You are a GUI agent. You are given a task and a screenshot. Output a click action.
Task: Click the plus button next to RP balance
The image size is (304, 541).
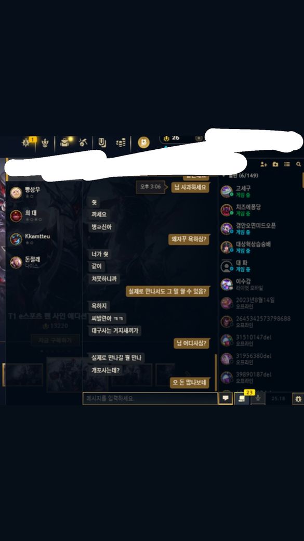pos(199,138)
